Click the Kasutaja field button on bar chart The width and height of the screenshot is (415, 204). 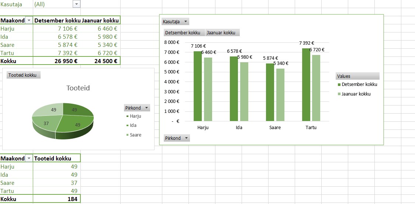pos(175,22)
